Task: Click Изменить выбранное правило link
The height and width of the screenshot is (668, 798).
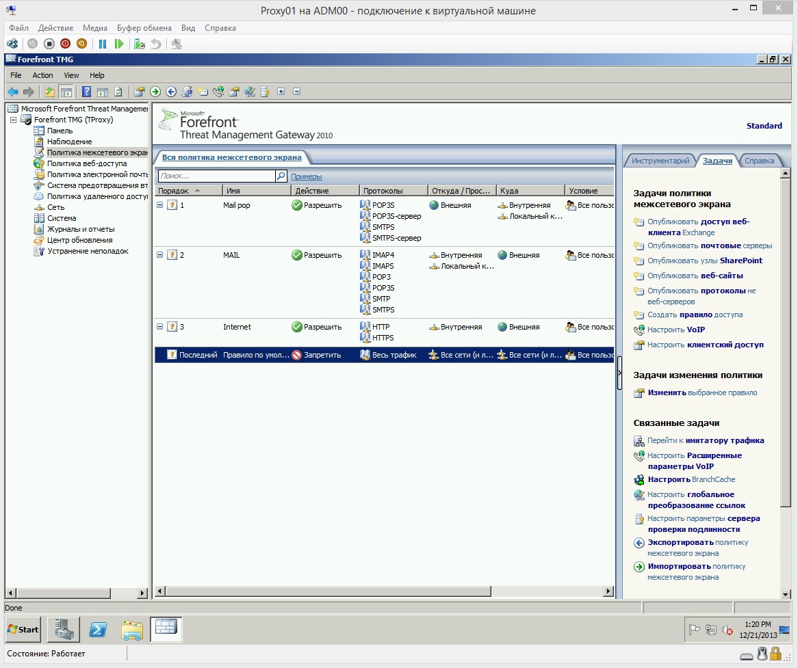Action: tap(702, 392)
